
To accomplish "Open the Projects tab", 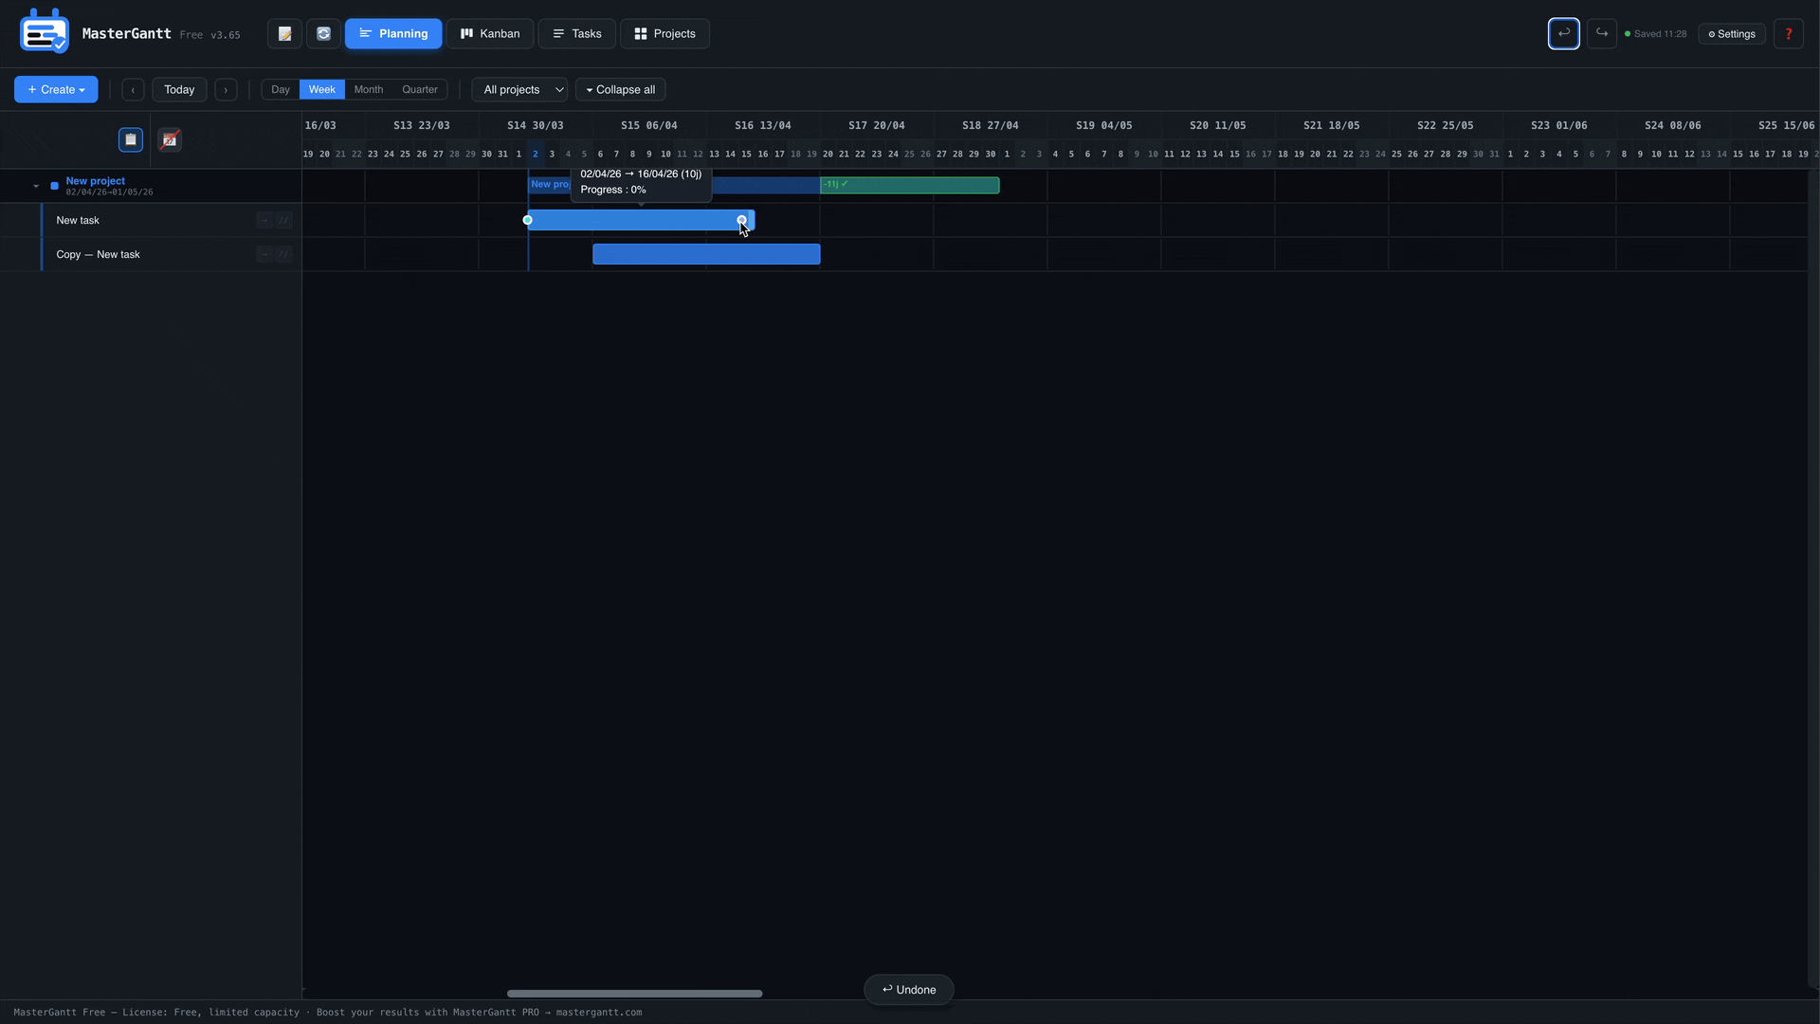I will click(665, 34).
